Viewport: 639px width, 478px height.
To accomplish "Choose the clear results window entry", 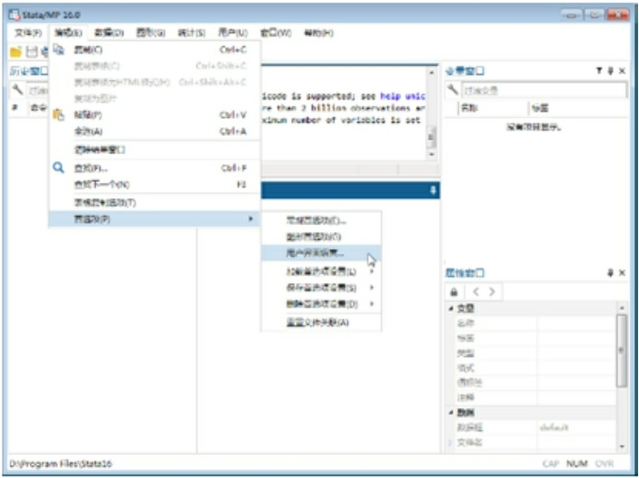I will coord(155,149).
